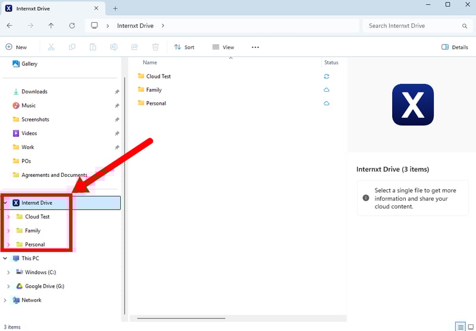The width and height of the screenshot is (476, 331).
Task: Click the cloud status icon for Personal
Action: point(326,103)
